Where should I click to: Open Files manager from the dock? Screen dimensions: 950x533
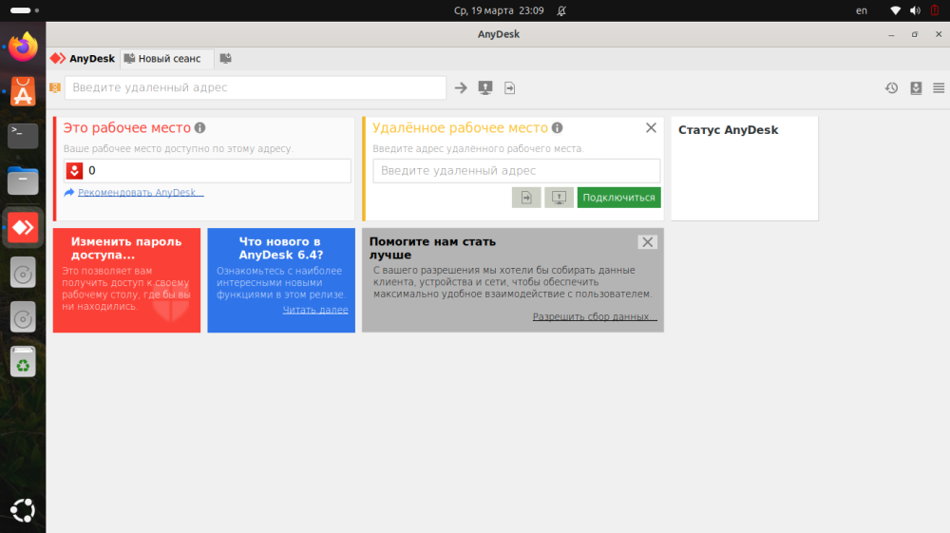(23, 181)
